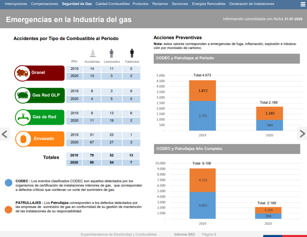This screenshot has height=237, width=307.
Task: Click the date 31-07-2020 text
Action: [293, 19]
